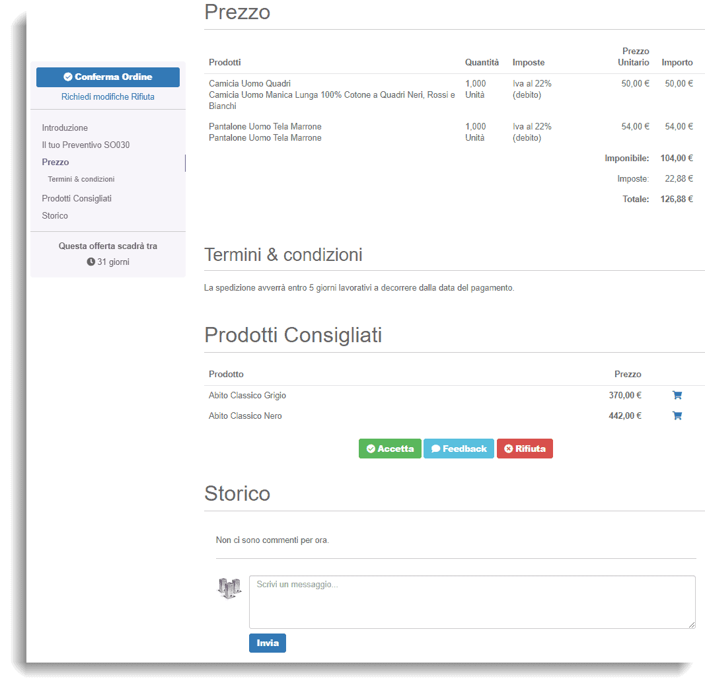
Task: Click the Imponibile value 104,00 €
Action: pyautogui.click(x=676, y=158)
